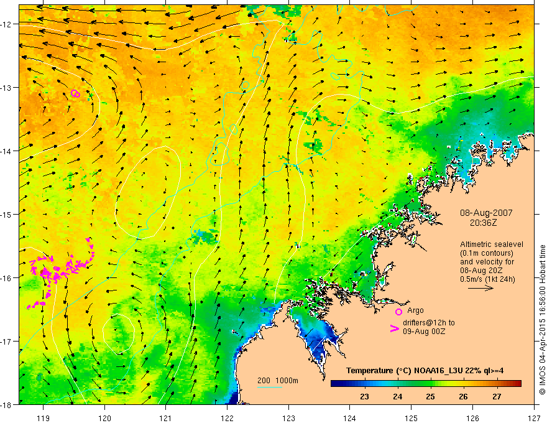Click the Argo float circle marker near 13°S
Screen dimensions: 547x423
tap(75, 93)
